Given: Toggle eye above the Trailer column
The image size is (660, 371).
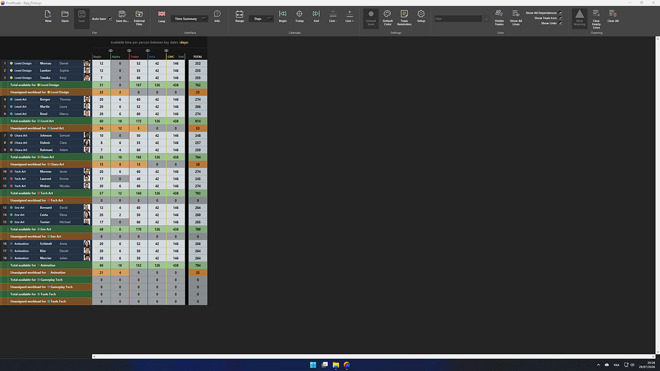Looking at the screenshot, I should coord(129,51).
